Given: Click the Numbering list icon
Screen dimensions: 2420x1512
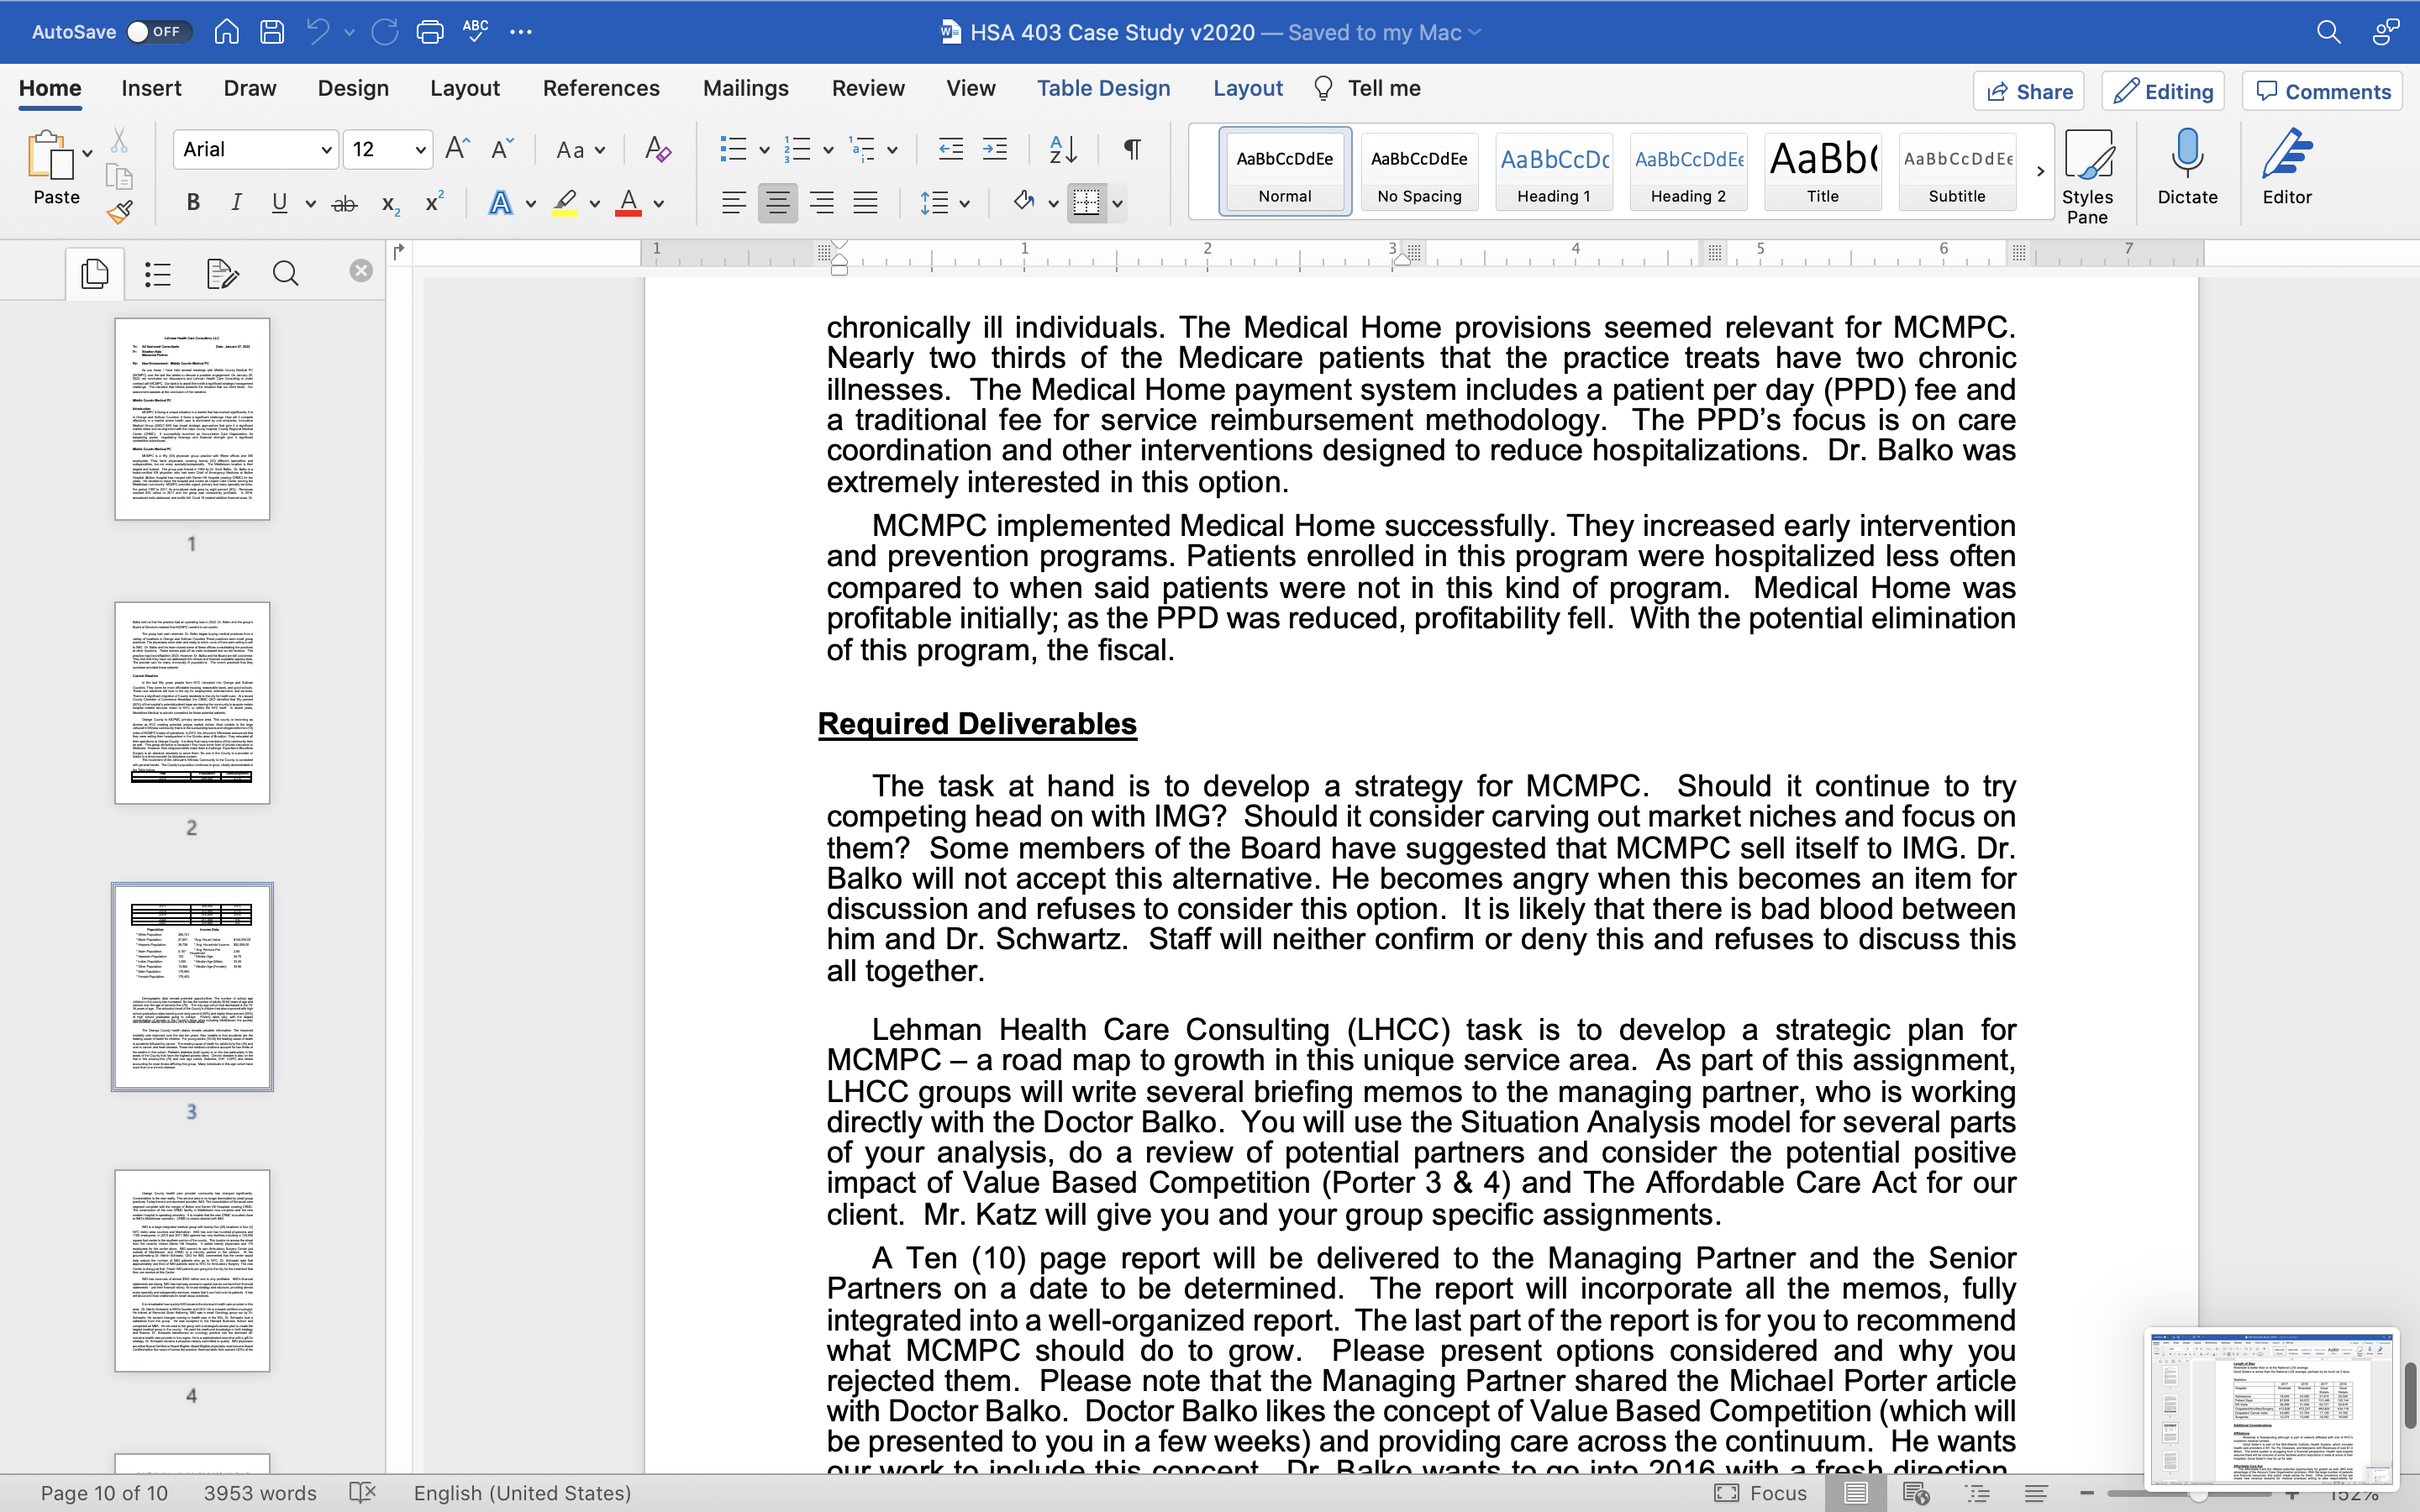Looking at the screenshot, I should point(797,149).
